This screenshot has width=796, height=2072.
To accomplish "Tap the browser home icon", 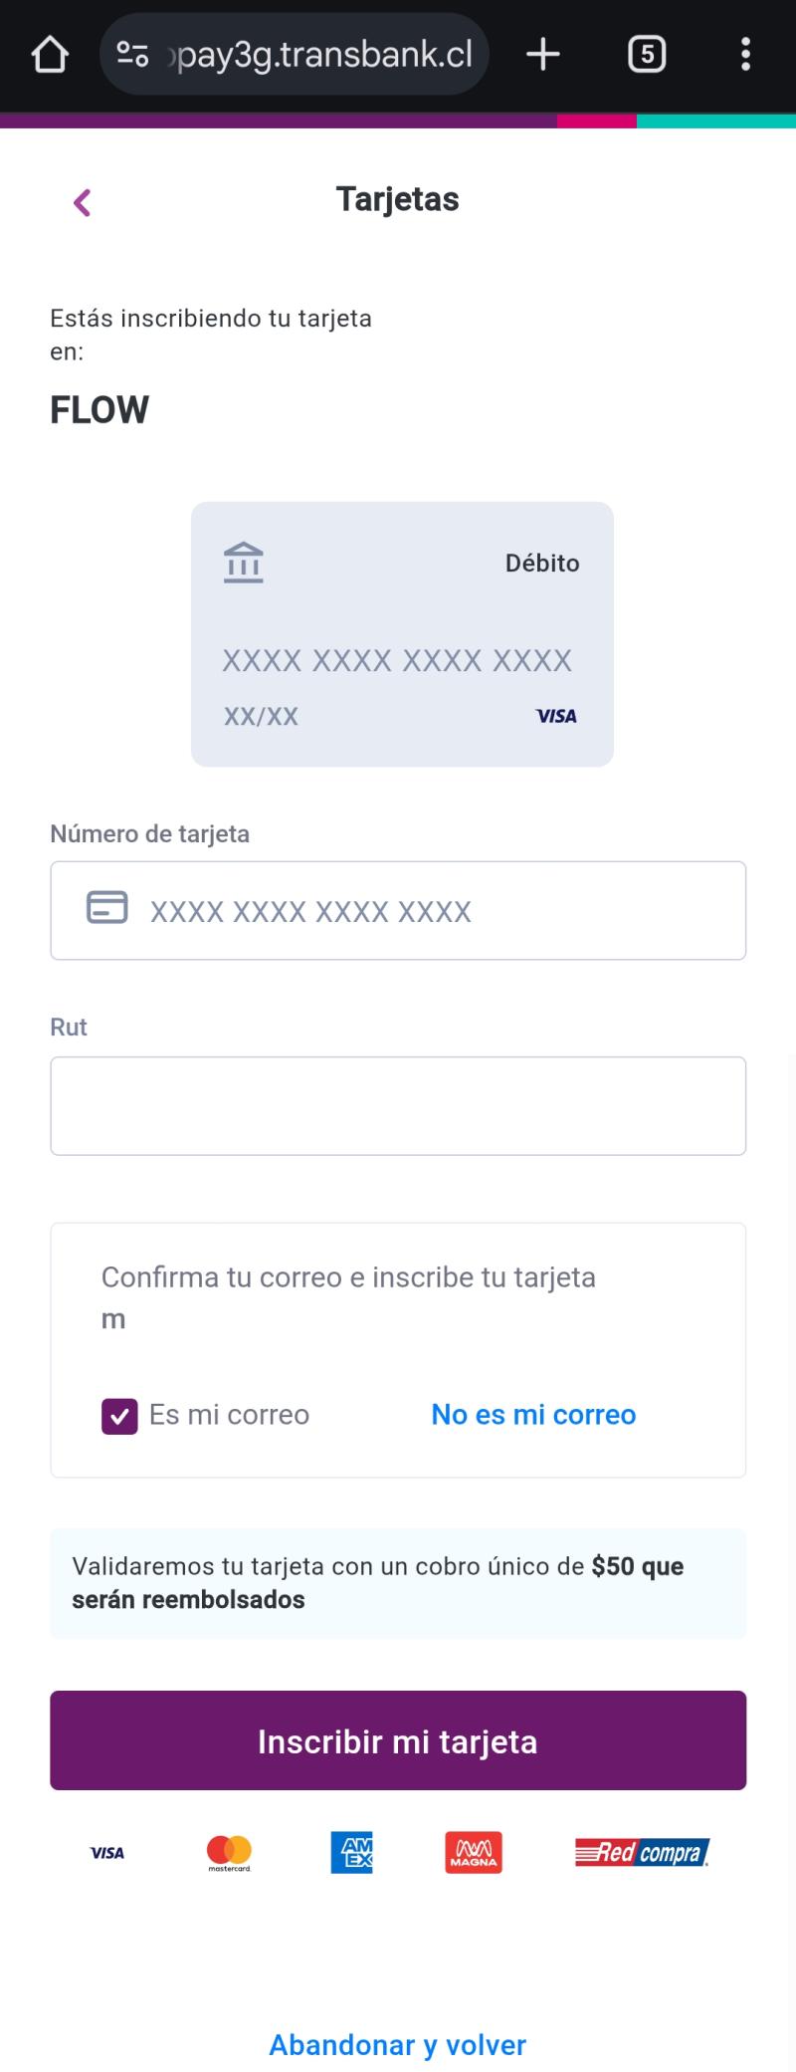I will click(50, 55).
